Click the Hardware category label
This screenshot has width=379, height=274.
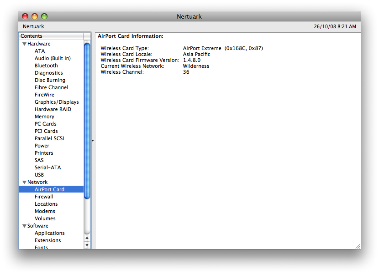(x=39, y=44)
